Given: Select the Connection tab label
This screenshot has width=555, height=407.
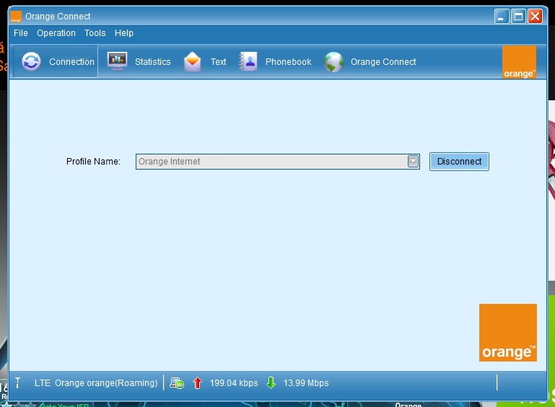Looking at the screenshot, I should [71, 62].
